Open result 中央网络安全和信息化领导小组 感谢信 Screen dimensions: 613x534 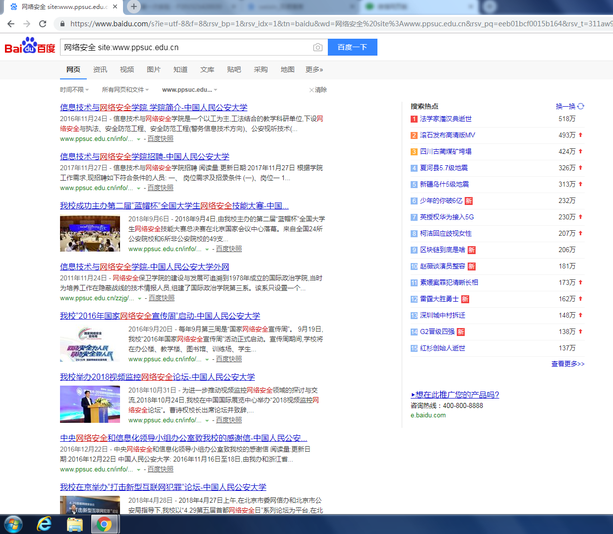184,438
